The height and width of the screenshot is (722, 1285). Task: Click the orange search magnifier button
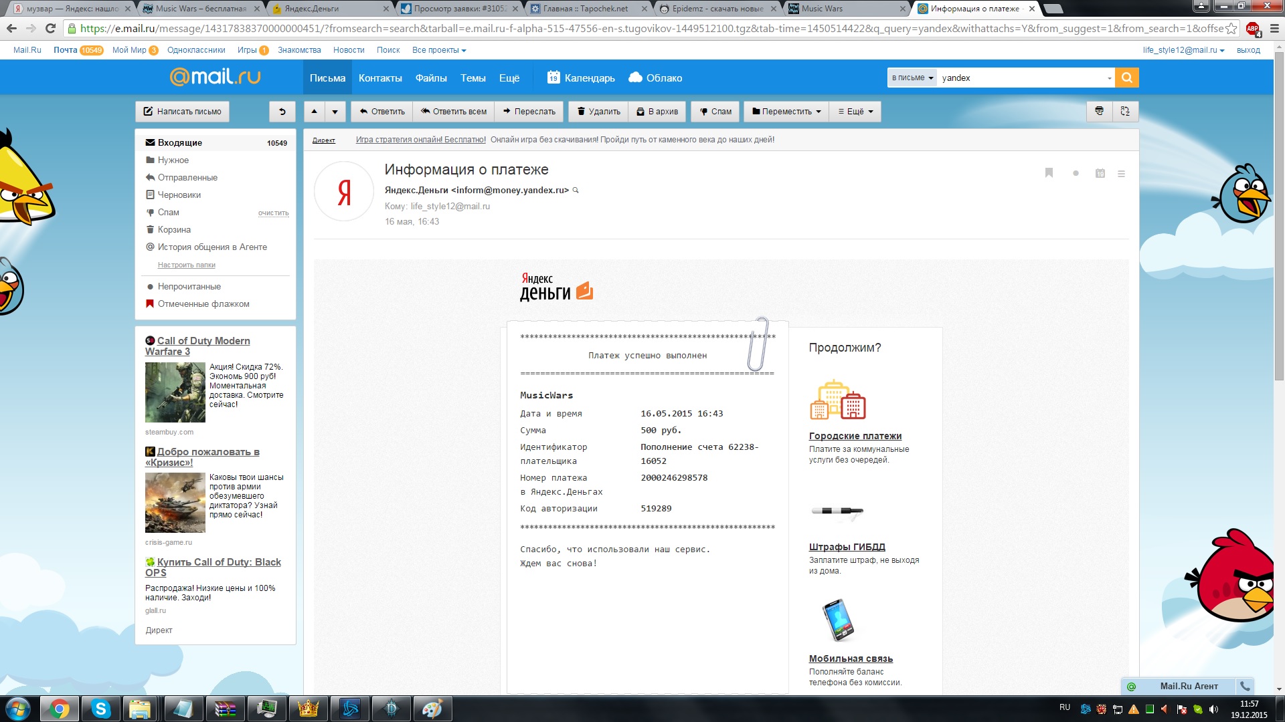click(1127, 78)
